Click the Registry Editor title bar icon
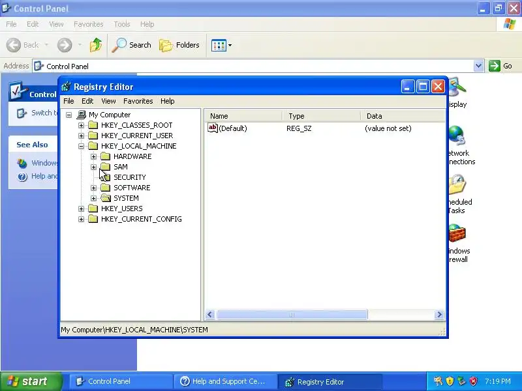Image resolution: width=522 pixels, height=391 pixels. [x=67, y=87]
